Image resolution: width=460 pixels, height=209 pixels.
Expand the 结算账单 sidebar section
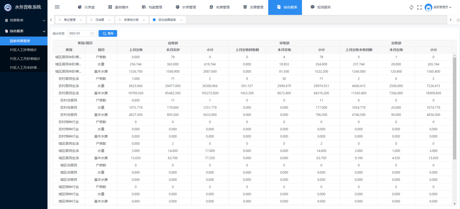coord(24,20)
